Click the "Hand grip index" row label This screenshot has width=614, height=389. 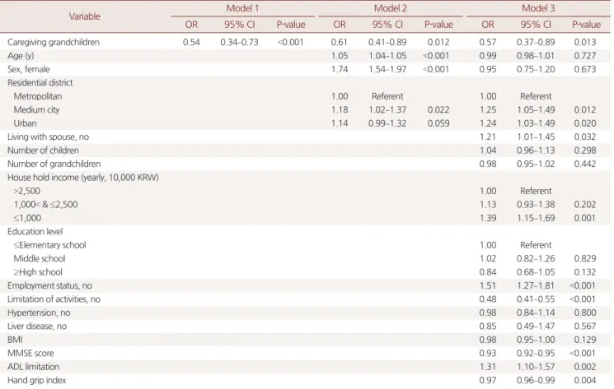tap(37, 381)
